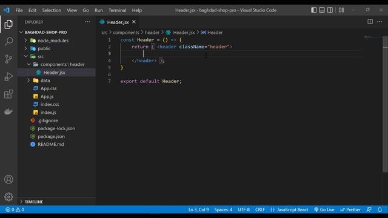This screenshot has height=218, width=388.
Task: Open the Explorer view in activity bar
Action: coord(8,24)
